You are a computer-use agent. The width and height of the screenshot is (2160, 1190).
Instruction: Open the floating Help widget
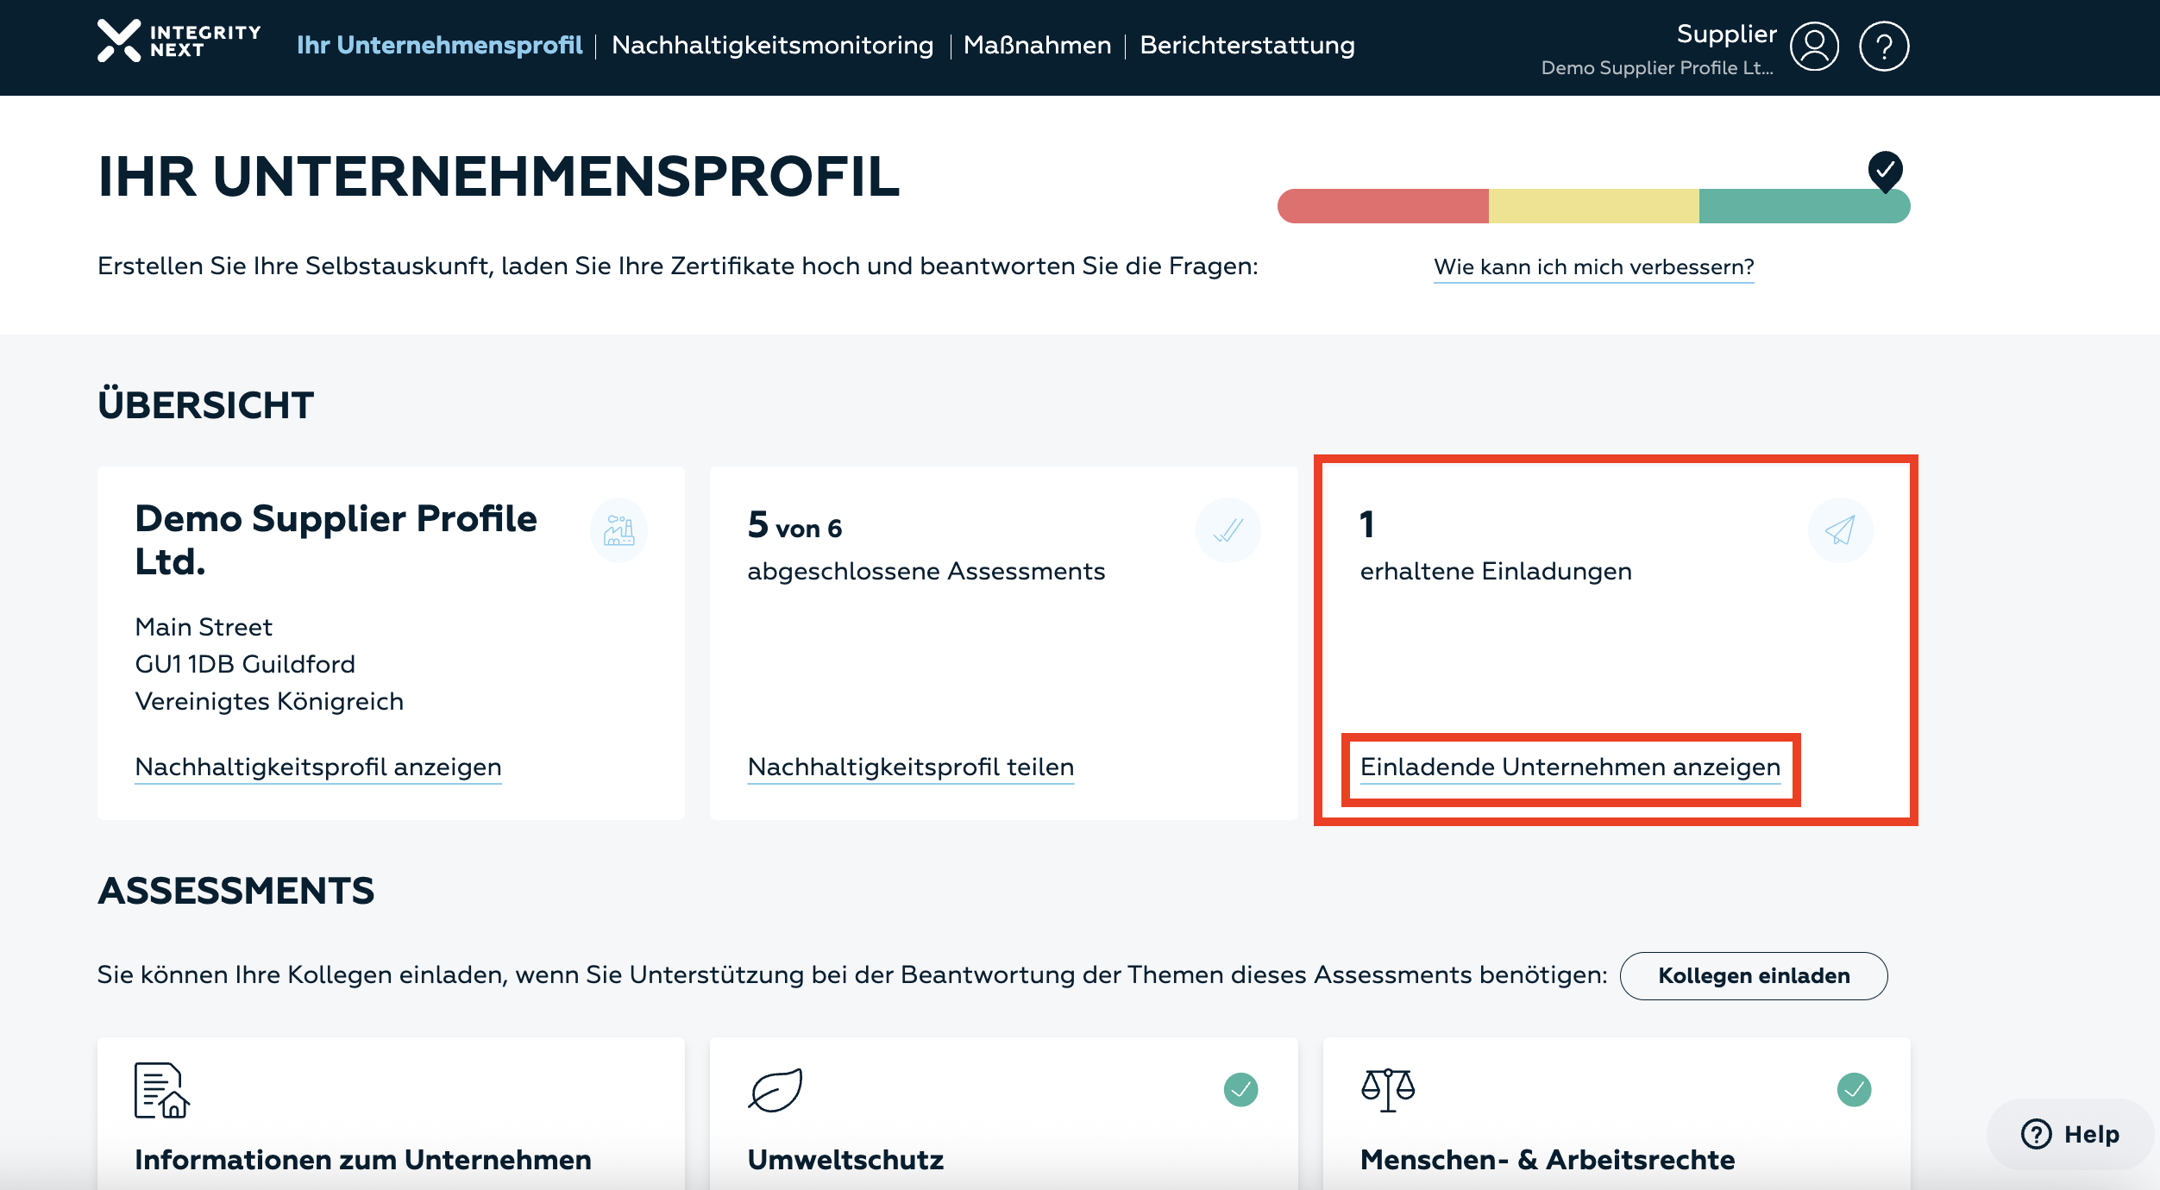[2069, 1134]
